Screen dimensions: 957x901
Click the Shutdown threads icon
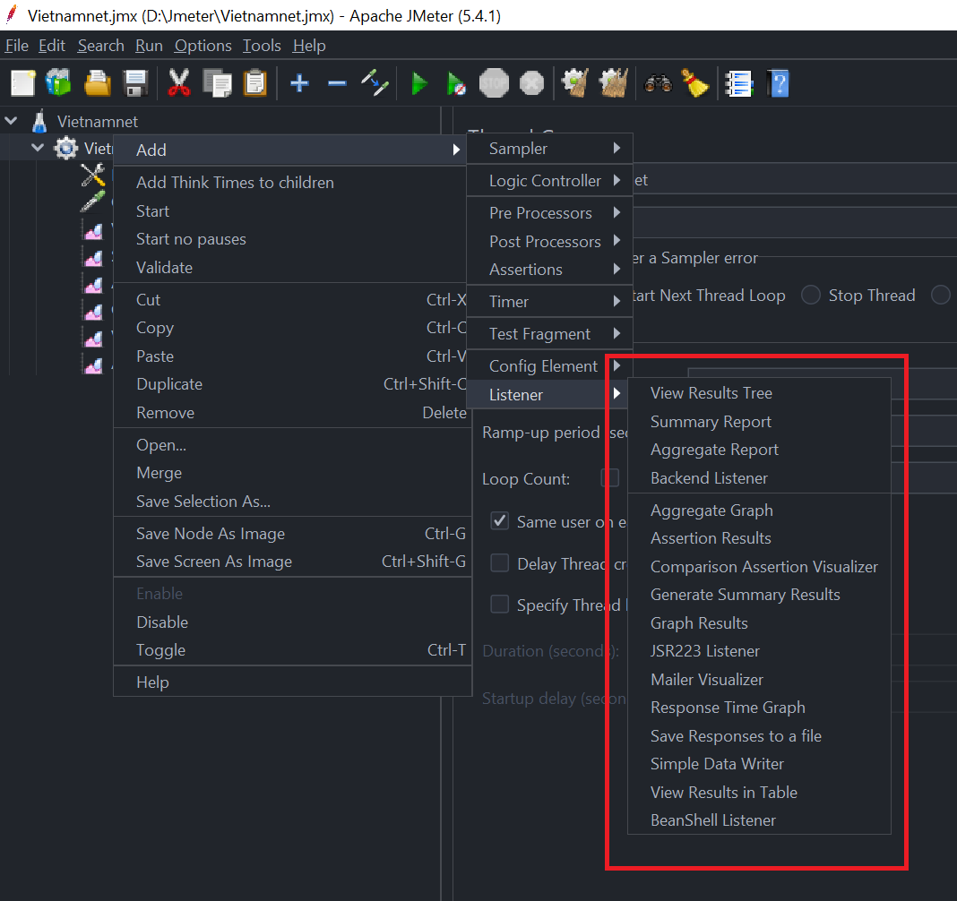click(531, 83)
